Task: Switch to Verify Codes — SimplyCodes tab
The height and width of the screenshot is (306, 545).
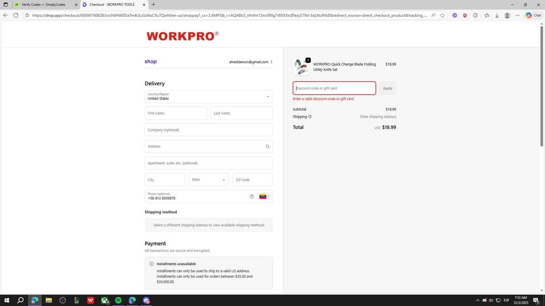Action: coord(43,5)
